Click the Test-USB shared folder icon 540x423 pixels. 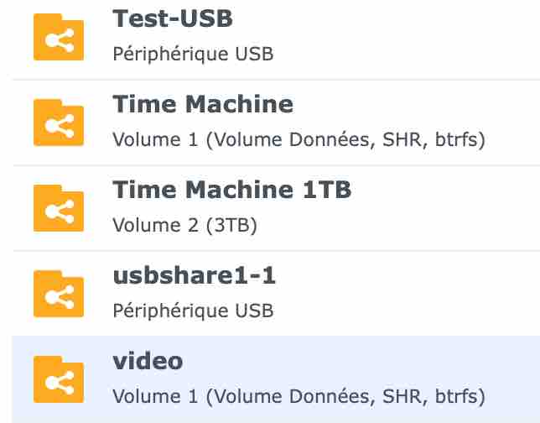click(x=59, y=37)
